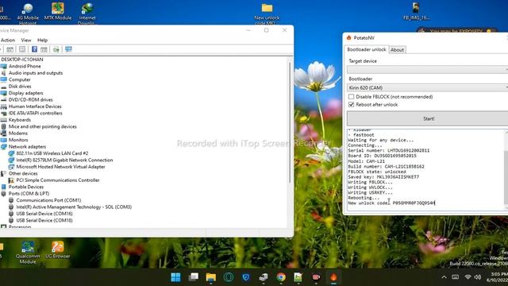
Task: Select Intel 82579LM Gigabit Network Connection
Action: 64,160
